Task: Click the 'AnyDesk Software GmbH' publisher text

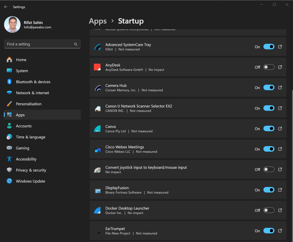Action: tap(124, 70)
